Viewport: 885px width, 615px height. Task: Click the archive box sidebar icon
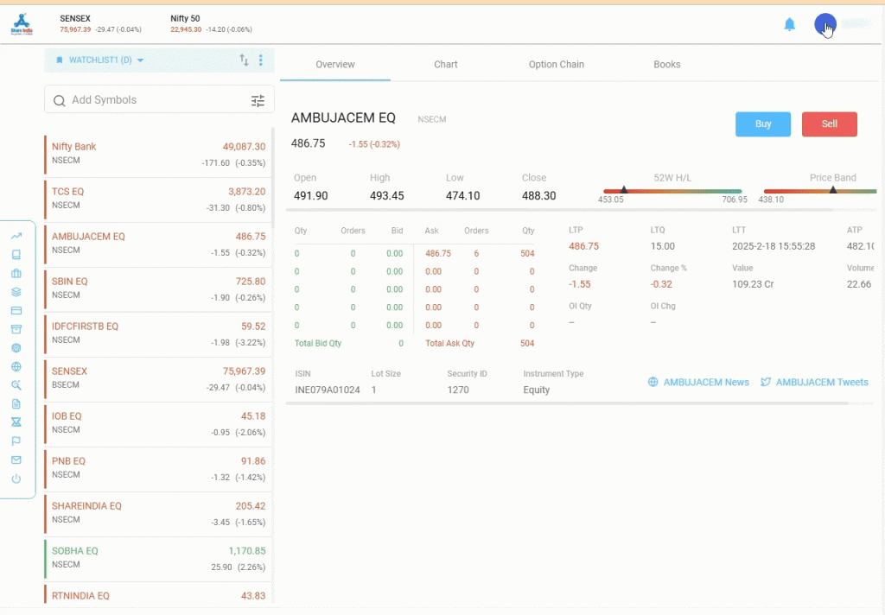[16, 329]
